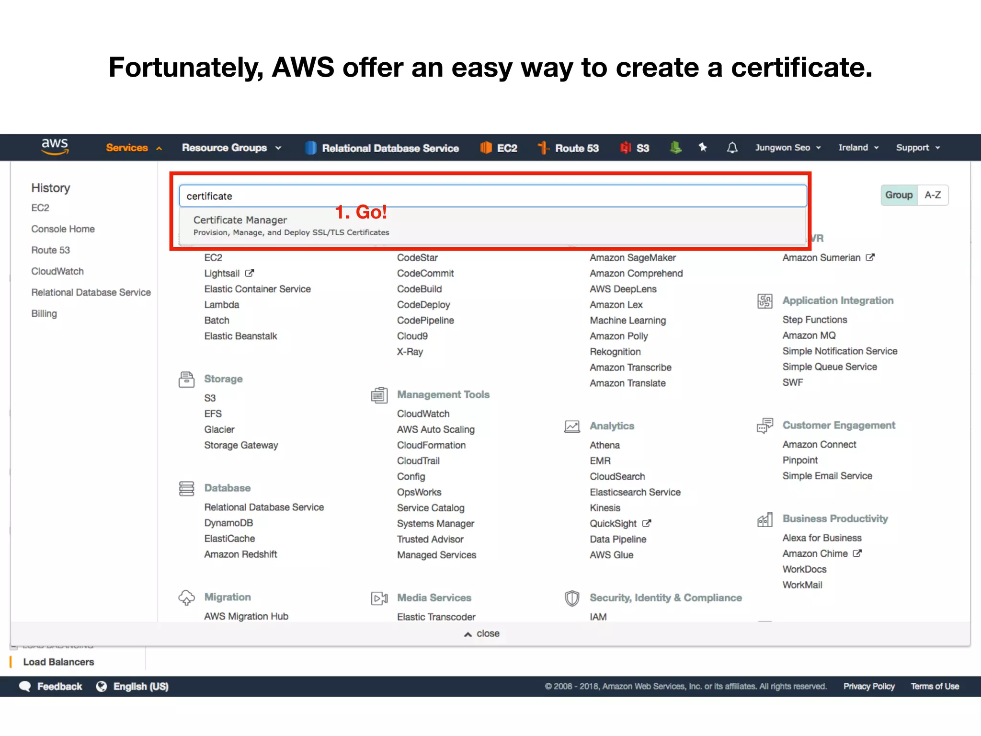Click the Lightsail external link icon

[250, 273]
